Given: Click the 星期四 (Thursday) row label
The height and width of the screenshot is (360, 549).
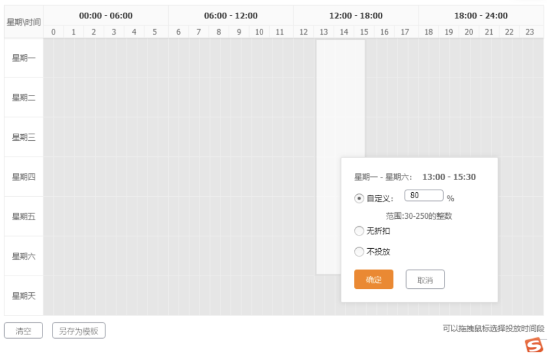Looking at the screenshot, I should click(x=23, y=176).
